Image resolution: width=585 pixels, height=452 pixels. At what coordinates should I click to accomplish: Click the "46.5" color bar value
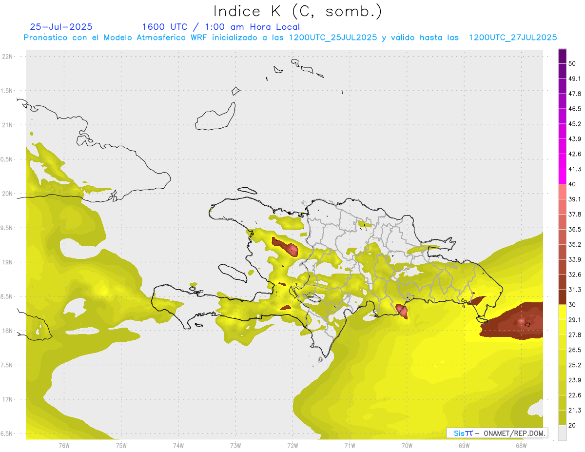coord(575,109)
